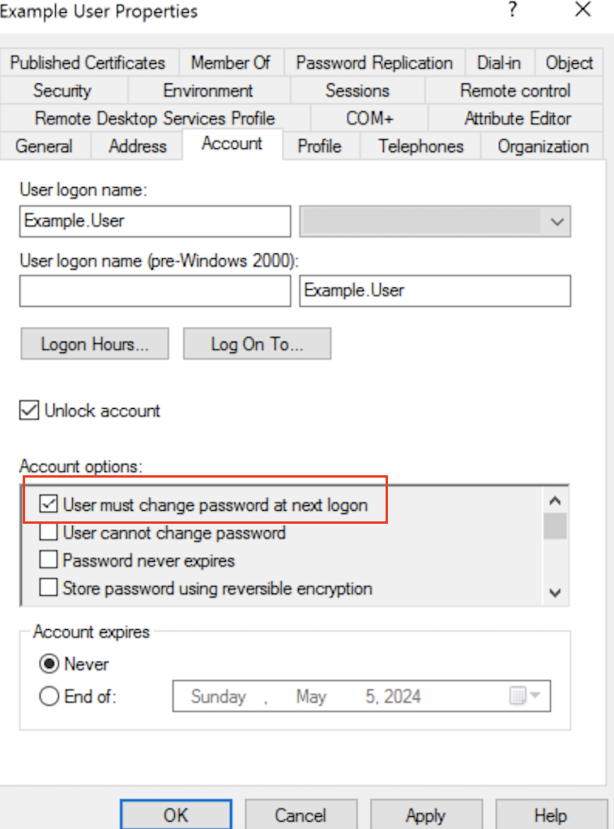
Task: Open Logon Hours settings
Action: point(95,344)
